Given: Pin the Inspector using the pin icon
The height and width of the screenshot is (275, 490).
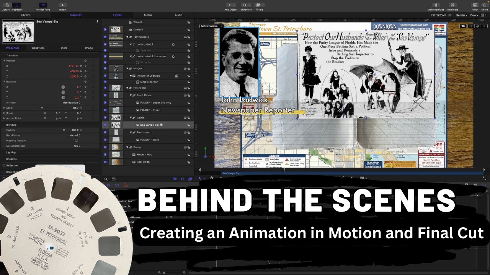Looking at the screenshot, I should point(97,22).
